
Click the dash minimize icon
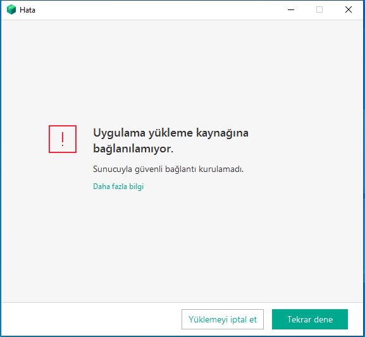point(291,9)
